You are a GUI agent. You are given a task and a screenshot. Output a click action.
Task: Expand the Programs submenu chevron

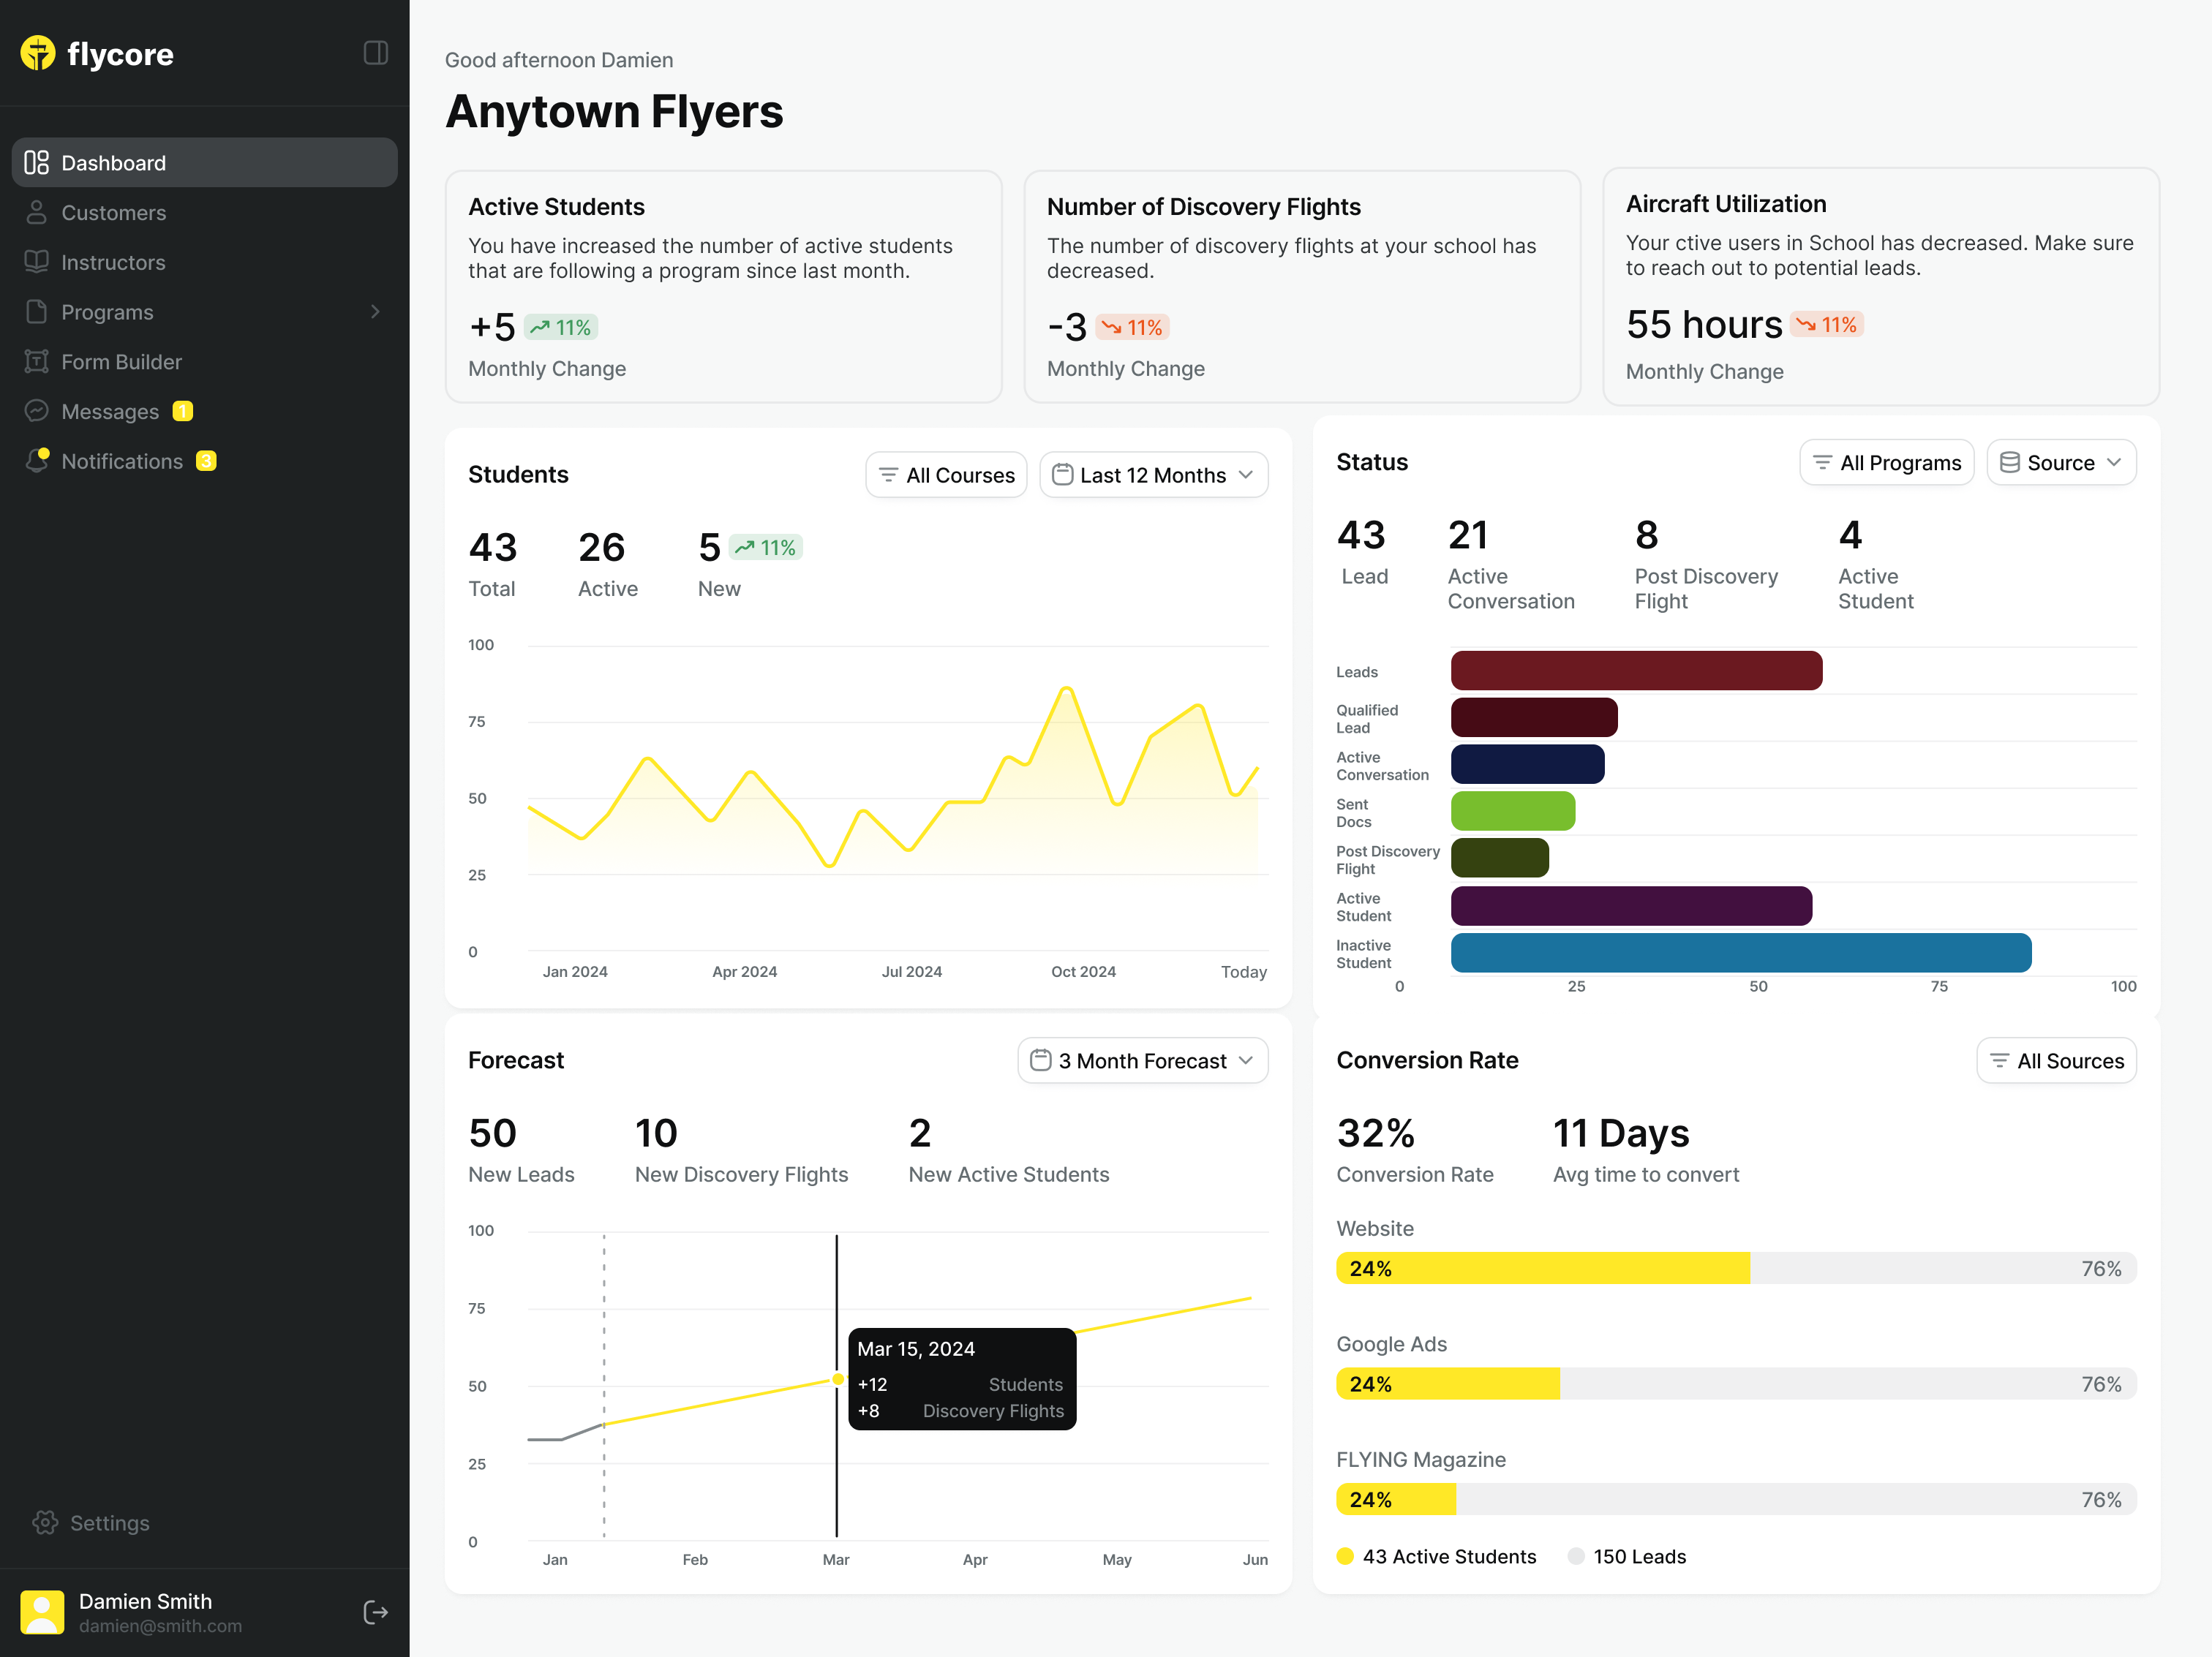(375, 312)
